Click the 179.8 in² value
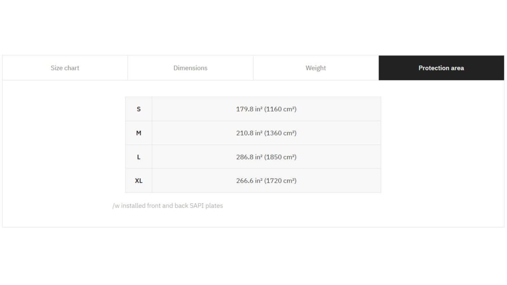Screen dimensions: 507x285 pyautogui.click(x=249, y=109)
